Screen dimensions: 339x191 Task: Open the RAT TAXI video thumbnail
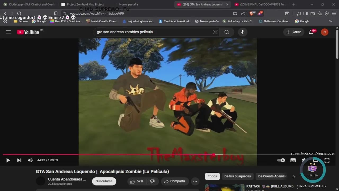[x=225, y=187]
